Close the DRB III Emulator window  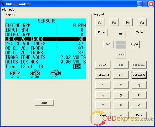coord(151,4)
